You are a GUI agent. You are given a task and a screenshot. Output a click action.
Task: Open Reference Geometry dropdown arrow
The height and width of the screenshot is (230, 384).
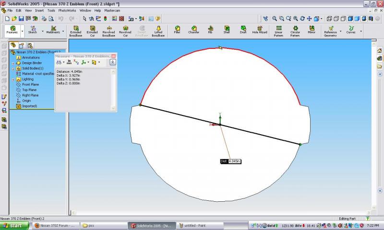(340, 31)
